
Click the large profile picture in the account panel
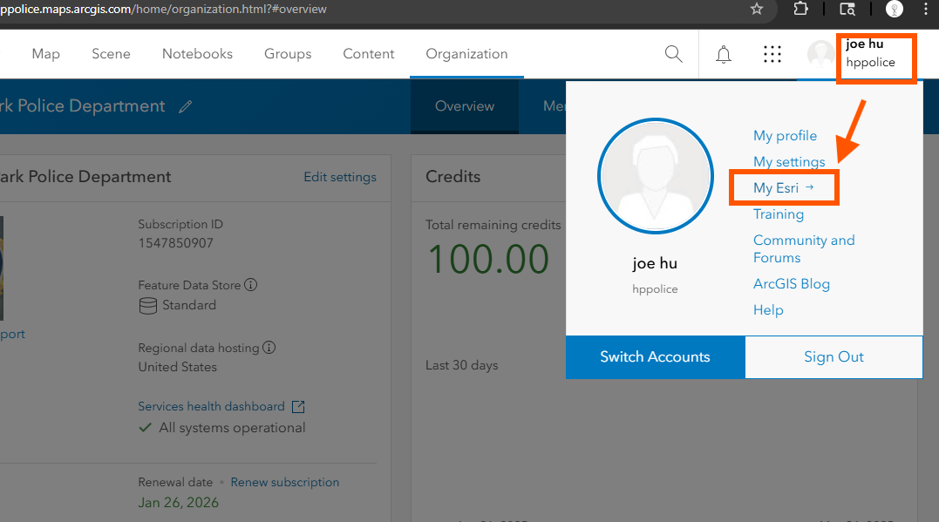coord(655,176)
